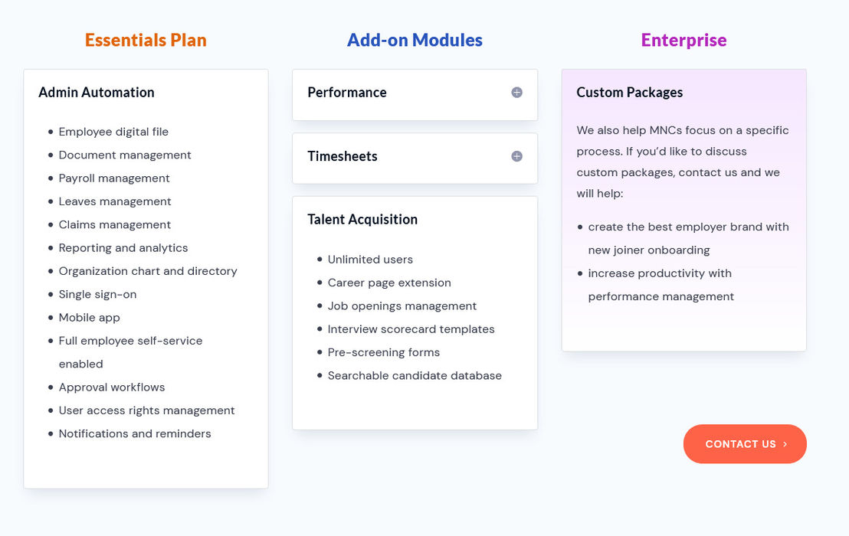Click the Contact Us button
The image size is (849, 536).
coord(745,444)
